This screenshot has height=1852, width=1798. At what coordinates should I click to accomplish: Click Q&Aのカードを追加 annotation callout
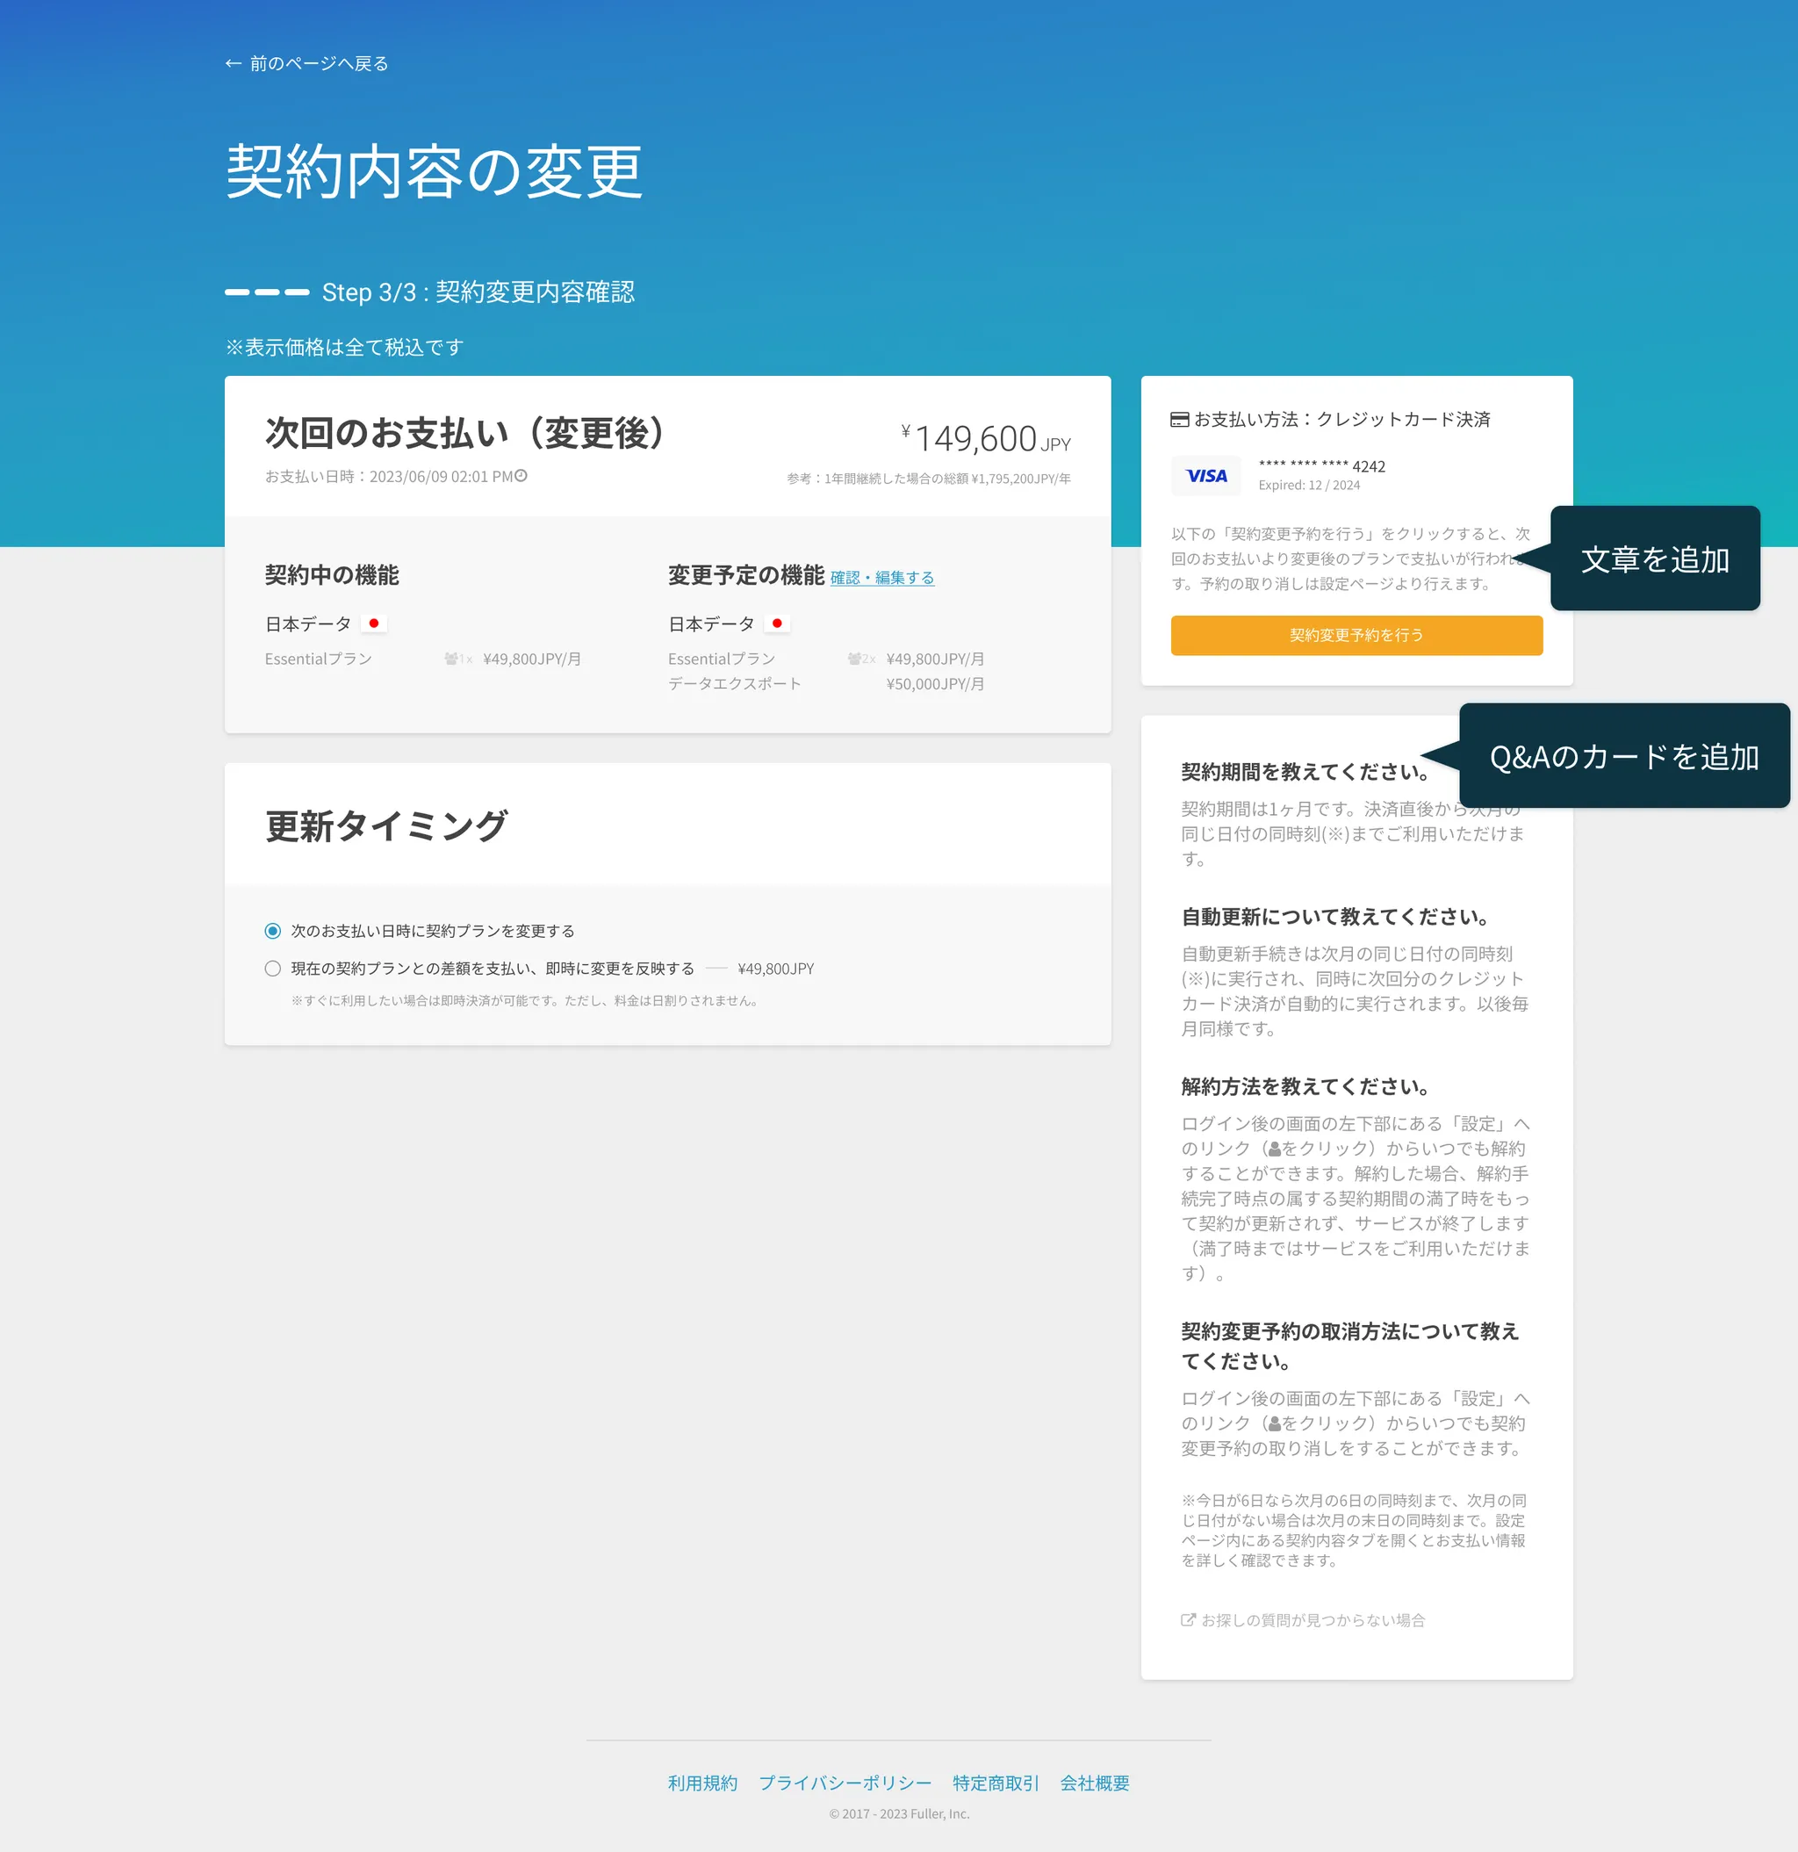[1623, 756]
